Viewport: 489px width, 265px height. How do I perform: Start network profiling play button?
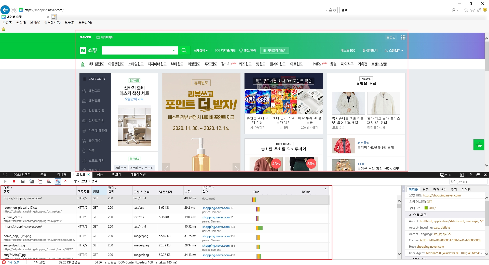click(5, 181)
